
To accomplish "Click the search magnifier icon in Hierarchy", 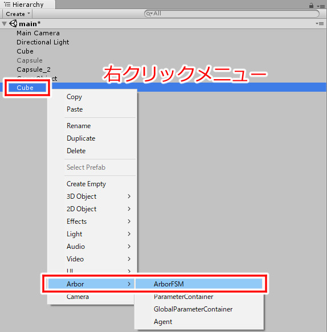I will point(149,14).
